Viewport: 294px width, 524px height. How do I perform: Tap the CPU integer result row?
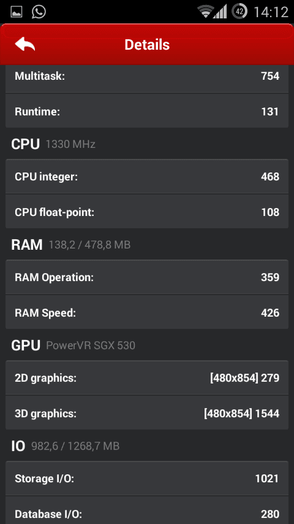tap(147, 176)
